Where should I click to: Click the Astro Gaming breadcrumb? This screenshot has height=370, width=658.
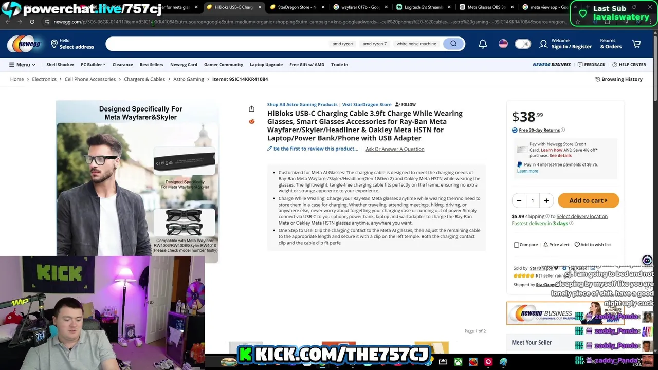tap(189, 79)
